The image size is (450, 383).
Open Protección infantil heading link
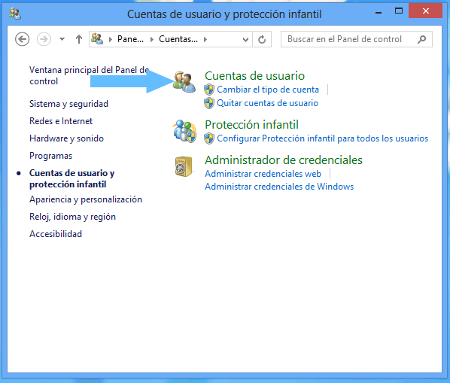(x=251, y=125)
